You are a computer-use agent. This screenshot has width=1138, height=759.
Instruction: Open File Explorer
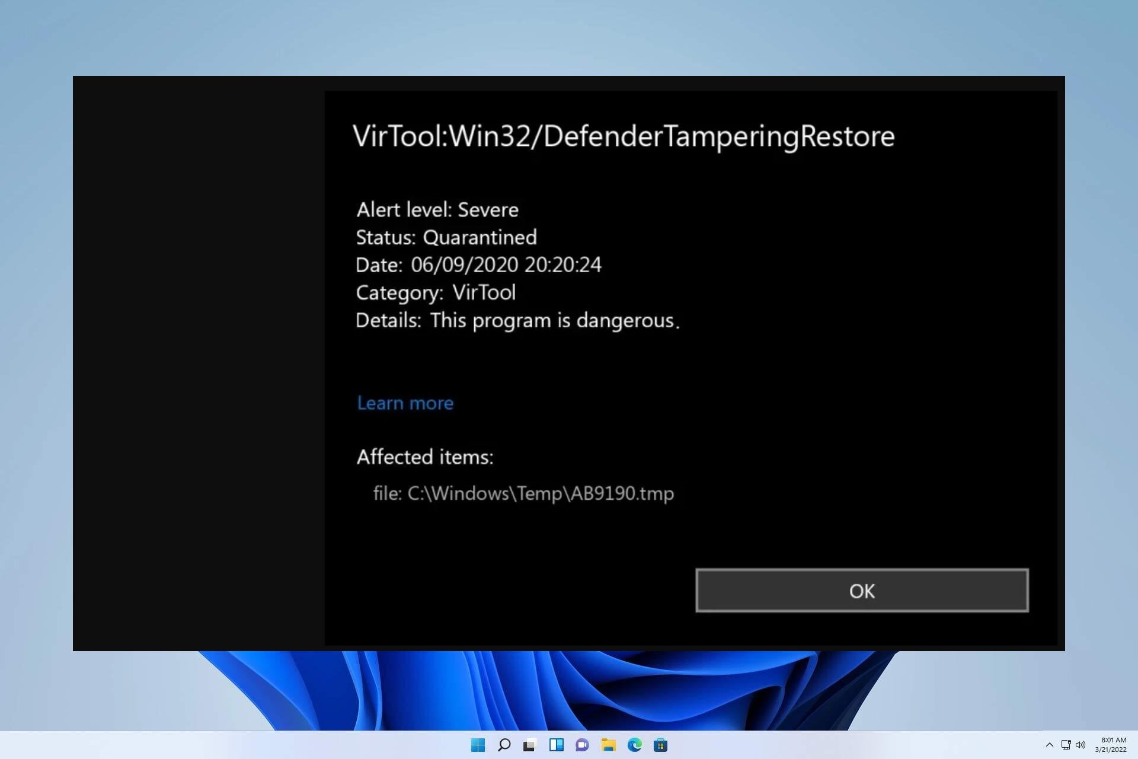[608, 745]
